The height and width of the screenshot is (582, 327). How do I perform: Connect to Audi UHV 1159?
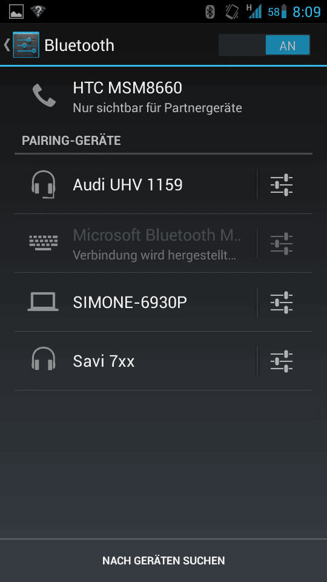pyautogui.click(x=136, y=184)
